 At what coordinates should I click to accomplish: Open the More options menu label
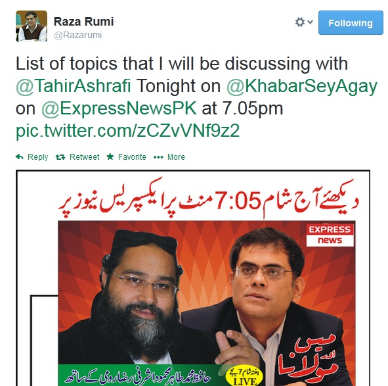tap(176, 157)
